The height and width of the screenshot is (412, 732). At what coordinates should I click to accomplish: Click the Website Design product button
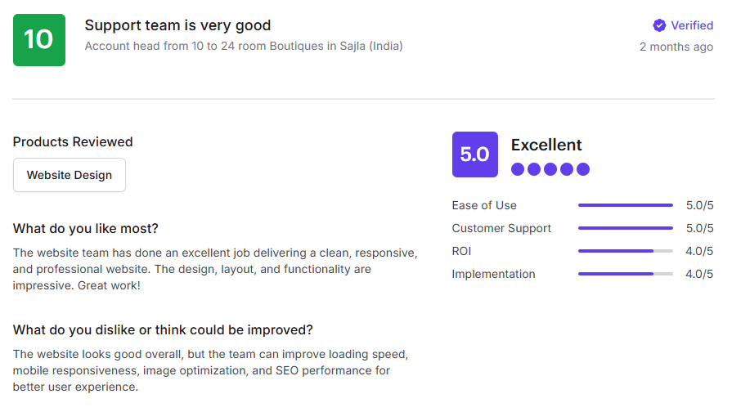(70, 175)
